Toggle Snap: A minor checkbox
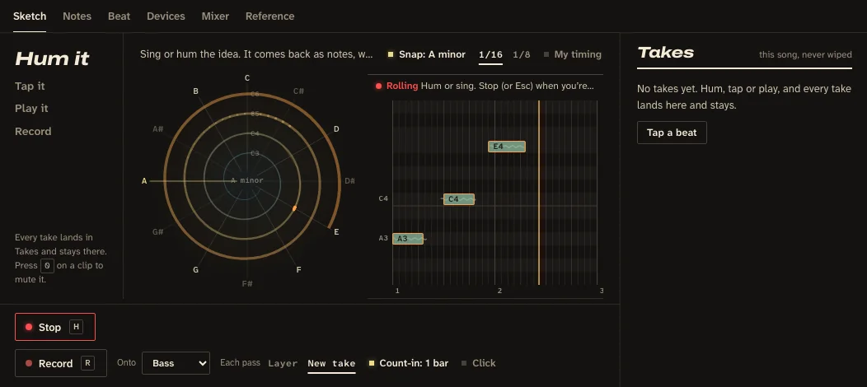867x387 pixels. coord(426,54)
